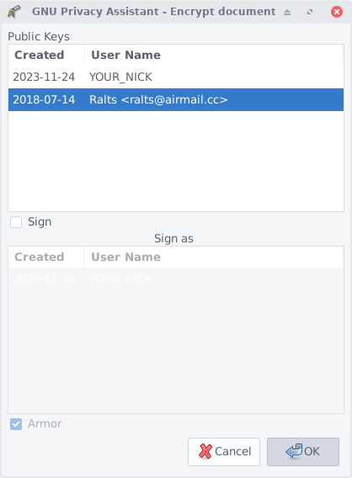This screenshot has width=352, height=478.
Task: Click the GPA application icon in title bar
Action: [x=14, y=12]
